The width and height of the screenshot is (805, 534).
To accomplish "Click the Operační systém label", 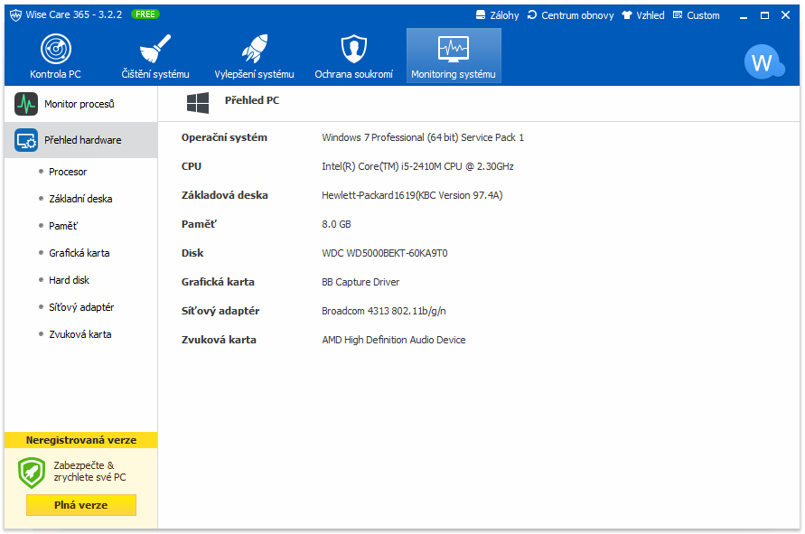I will tap(224, 137).
